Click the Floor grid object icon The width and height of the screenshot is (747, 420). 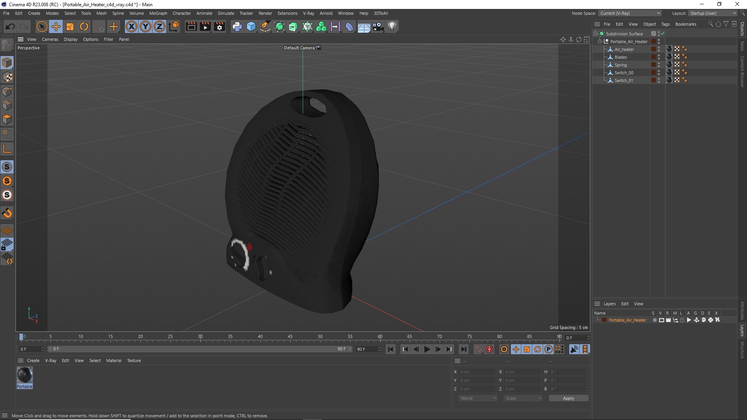(364, 26)
